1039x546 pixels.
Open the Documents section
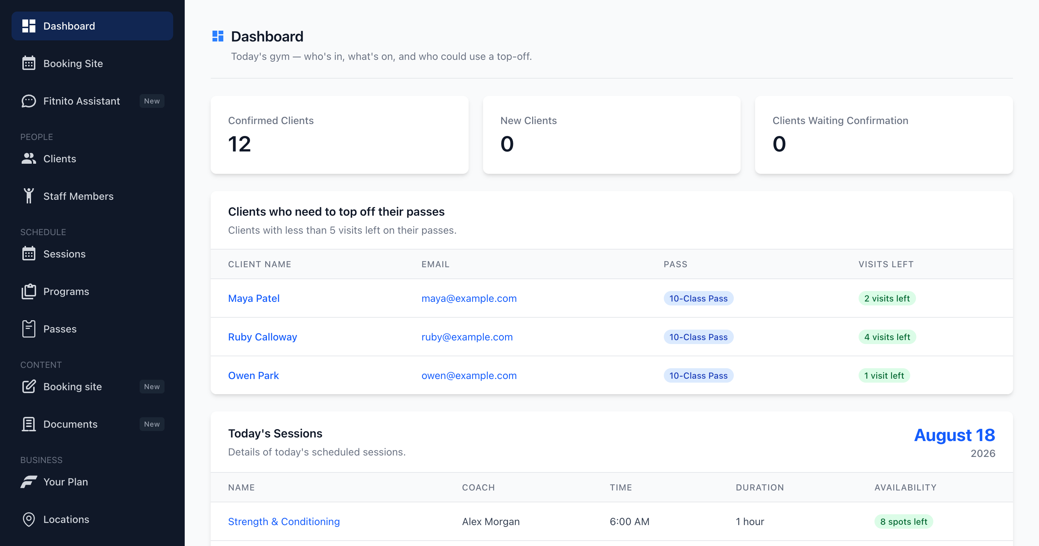(x=92, y=424)
